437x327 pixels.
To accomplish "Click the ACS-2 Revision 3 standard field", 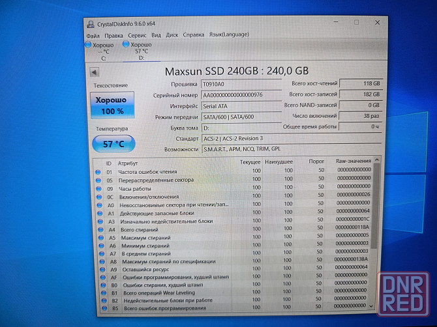I will coord(292,138).
